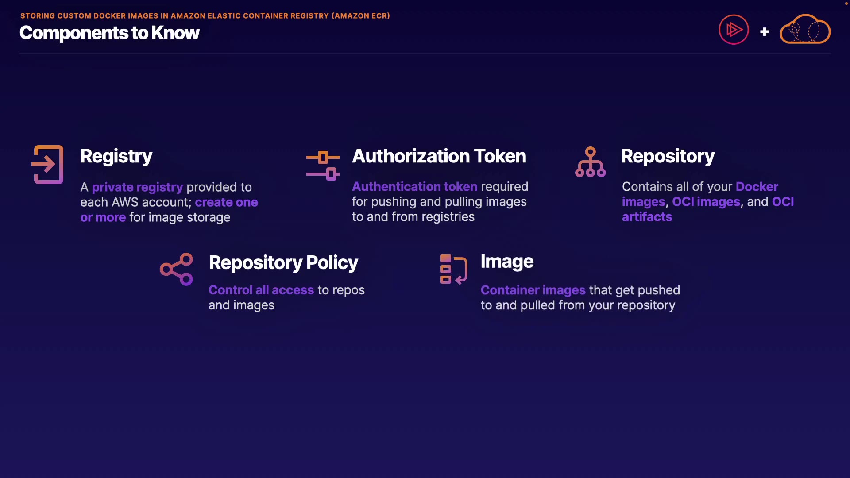Viewport: 850px width, 478px height.
Task: Click the orange cloud guru logo
Action: [x=805, y=30]
